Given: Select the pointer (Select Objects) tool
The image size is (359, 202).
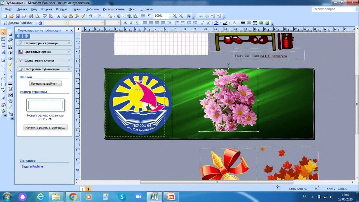Looking at the screenshot, I should (x=3, y=32).
